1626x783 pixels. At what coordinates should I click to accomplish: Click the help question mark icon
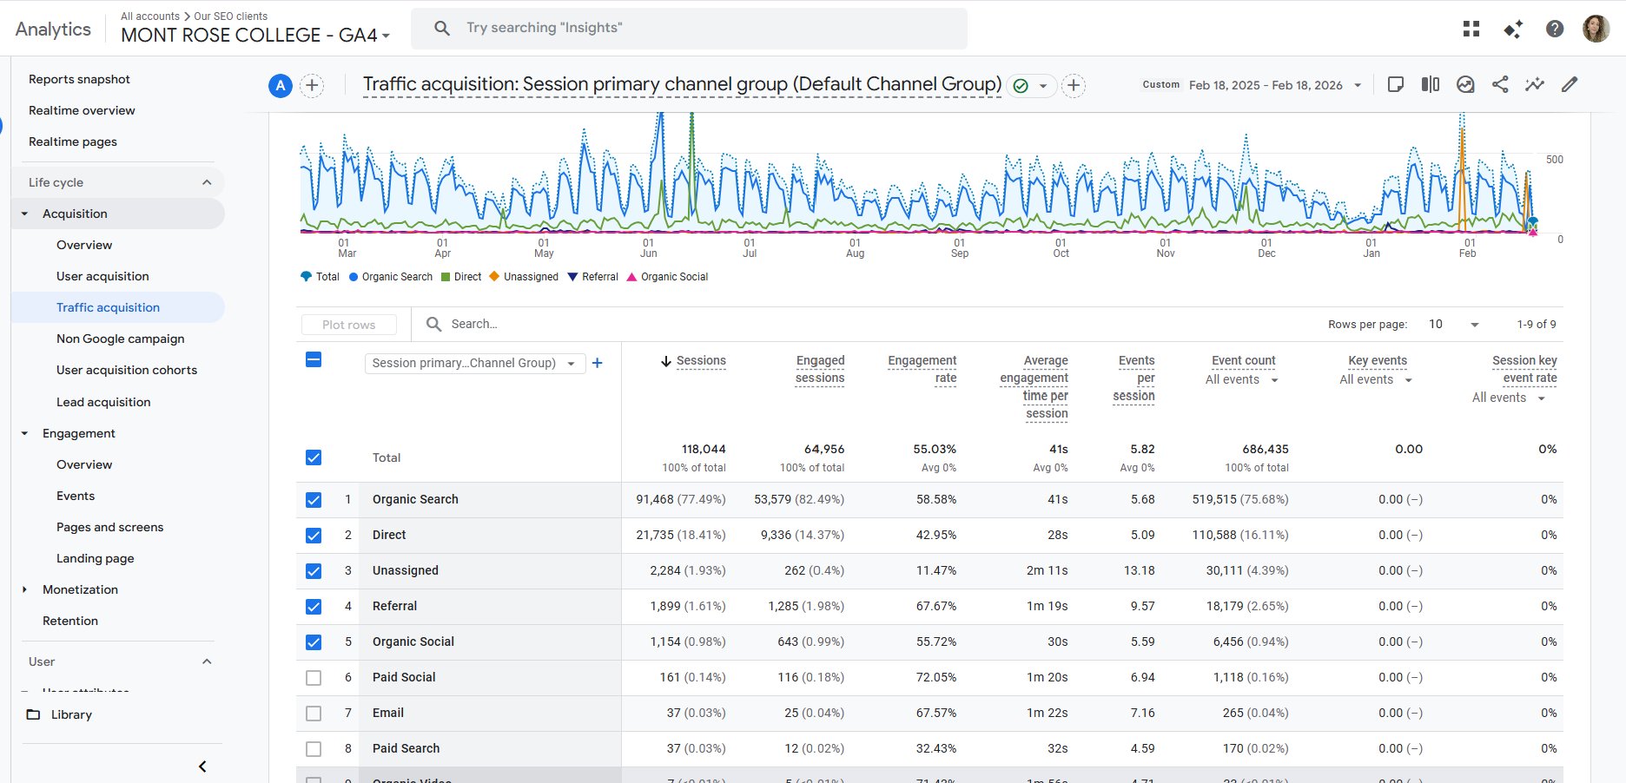point(1554,29)
